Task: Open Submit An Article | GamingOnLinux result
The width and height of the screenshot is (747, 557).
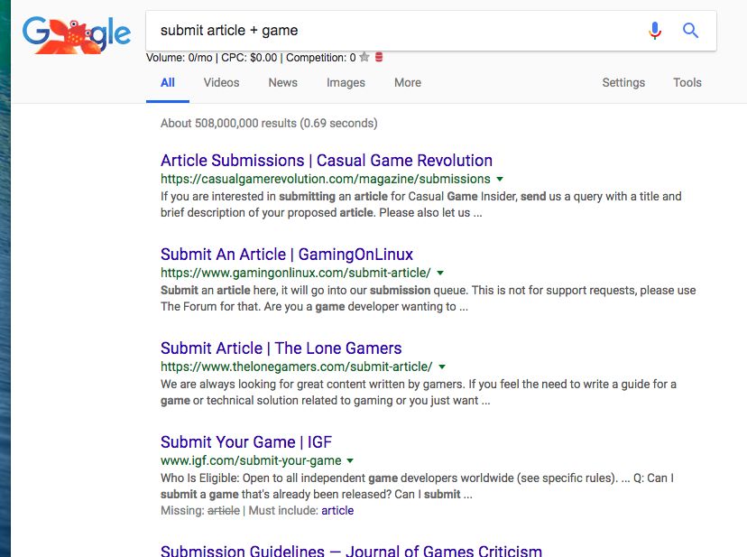Action: [x=287, y=255]
